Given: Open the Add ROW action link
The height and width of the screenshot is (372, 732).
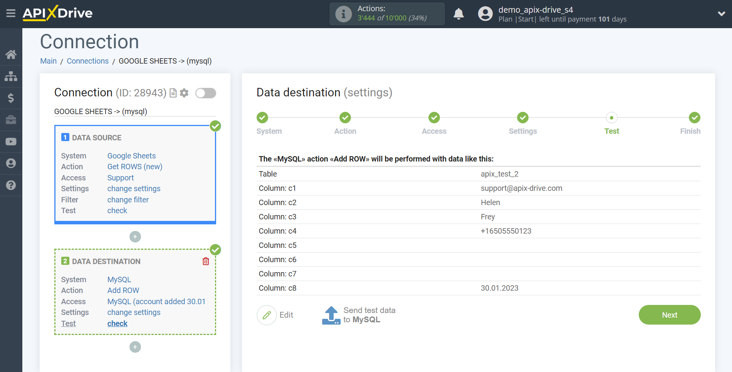Looking at the screenshot, I should (123, 290).
